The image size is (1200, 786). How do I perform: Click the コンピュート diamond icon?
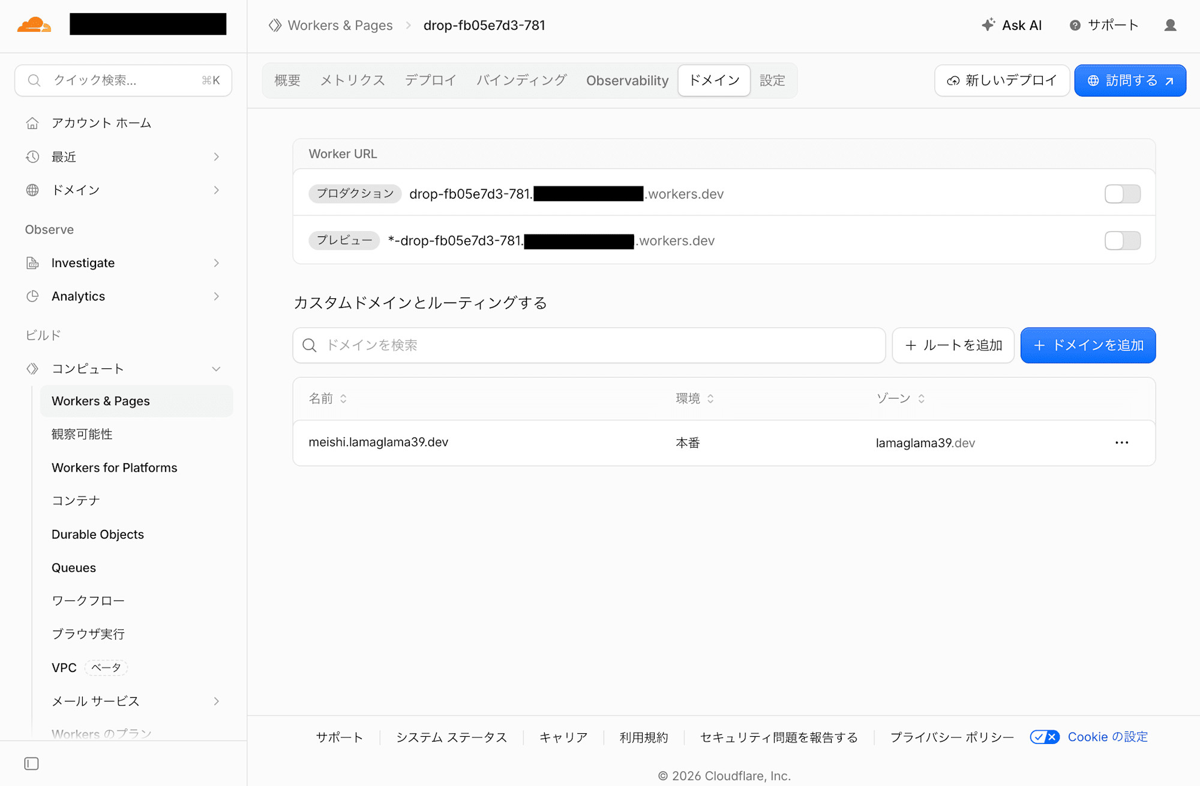32,368
